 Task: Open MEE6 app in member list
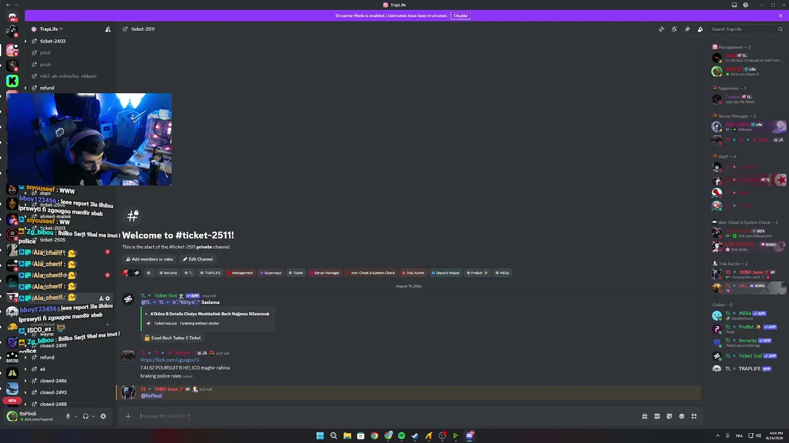(748, 315)
